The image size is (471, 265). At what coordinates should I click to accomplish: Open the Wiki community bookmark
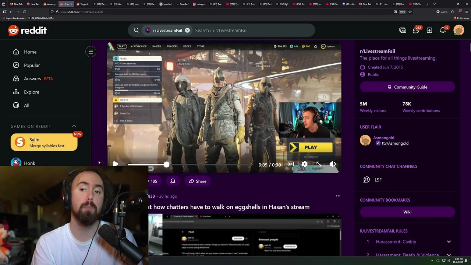click(x=407, y=212)
